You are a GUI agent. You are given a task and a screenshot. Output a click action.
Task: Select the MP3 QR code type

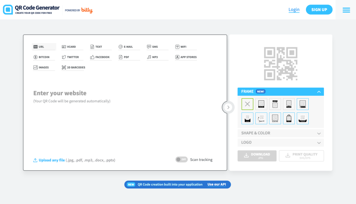click(156, 57)
